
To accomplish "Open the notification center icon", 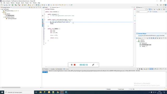I will pos(164,92).
